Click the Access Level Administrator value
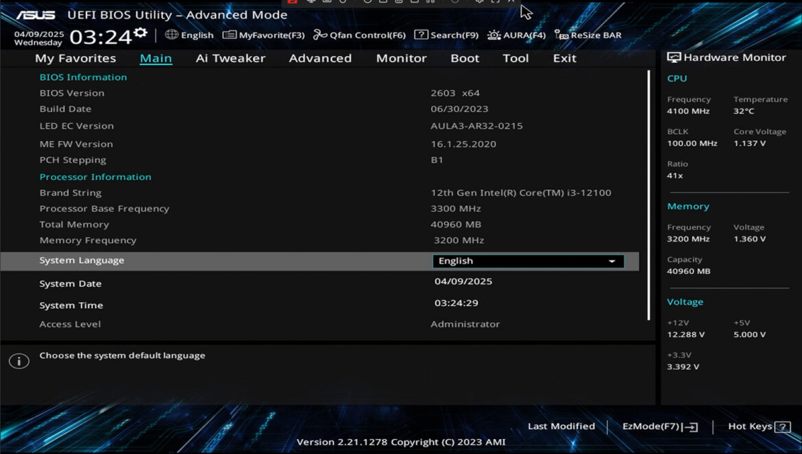 point(465,325)
